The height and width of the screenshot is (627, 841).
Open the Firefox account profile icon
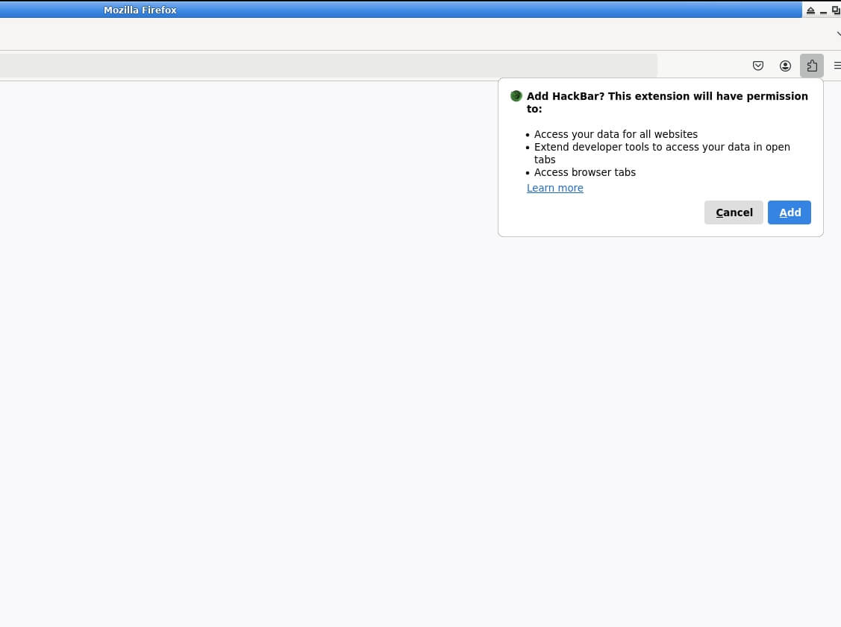click(x=785, y=66)
